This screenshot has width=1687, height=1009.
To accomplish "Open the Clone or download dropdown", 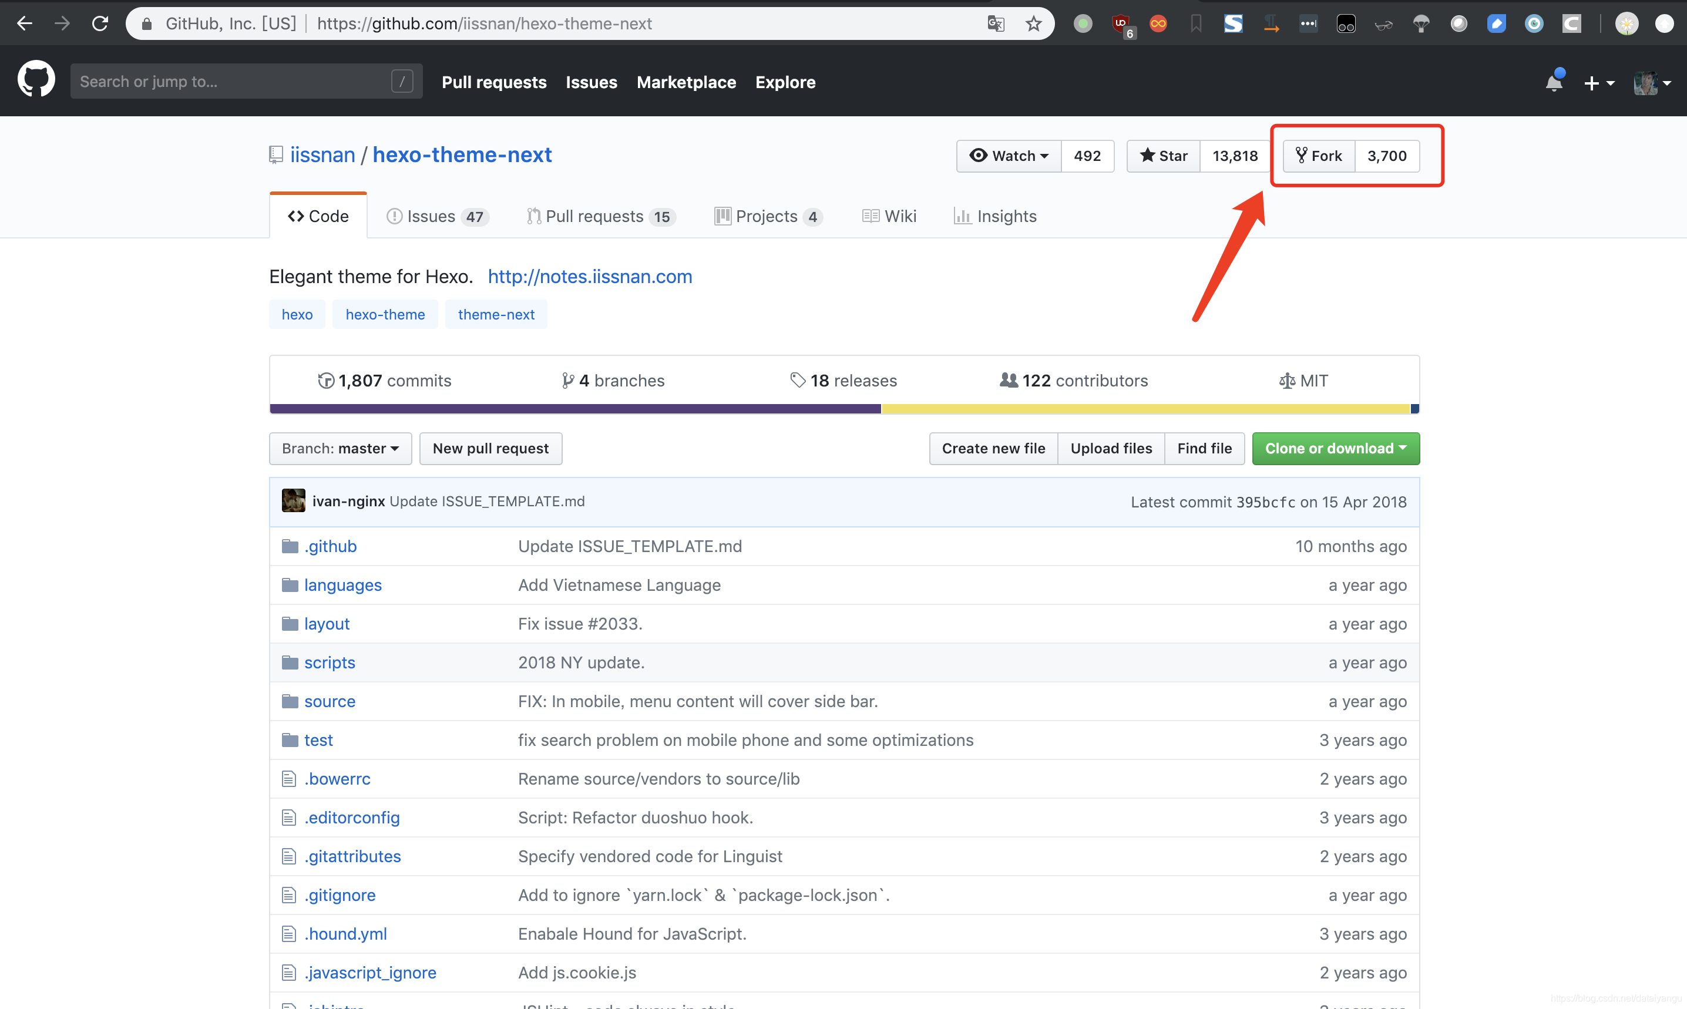I will point(1336,449).
